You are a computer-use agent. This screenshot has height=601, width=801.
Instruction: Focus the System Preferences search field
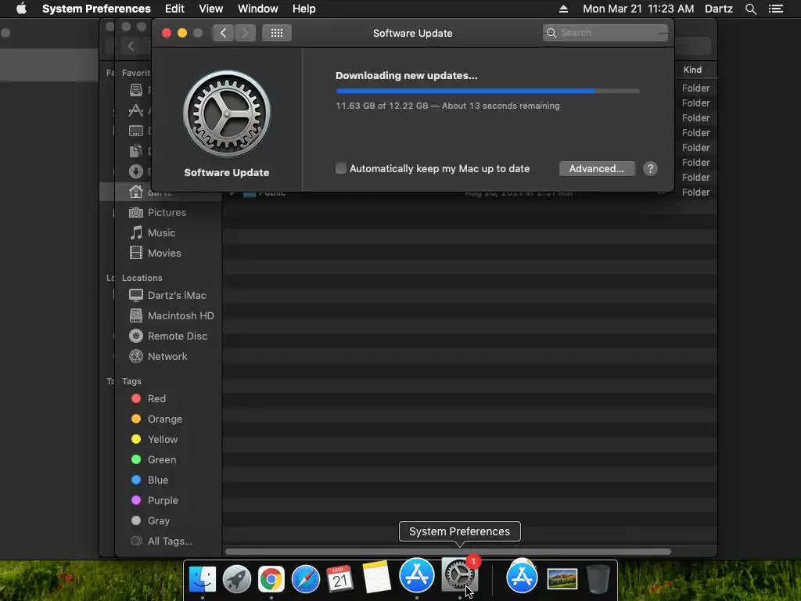[605, 33]
